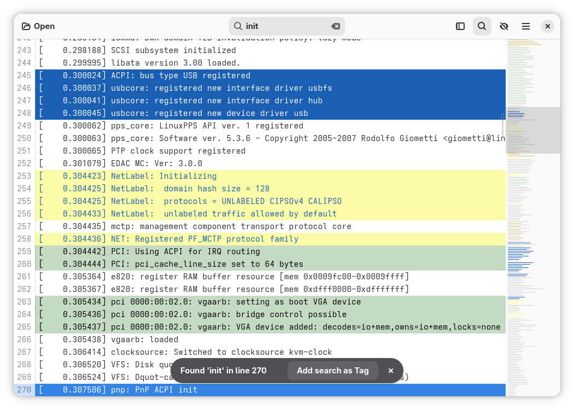The image size is (574, 410).
Task: Select line 258 PF_MCTP protocol family
Action: click(x=270, y=239)
